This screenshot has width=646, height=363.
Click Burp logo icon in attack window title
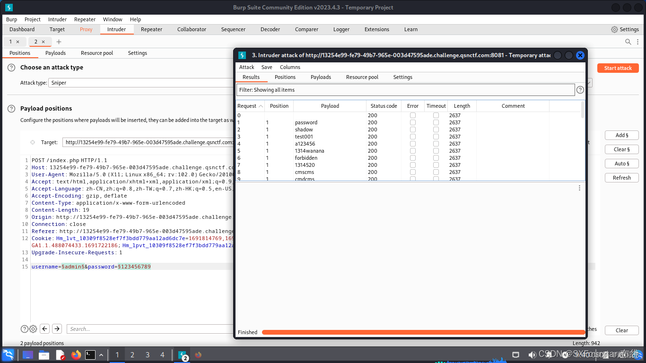242,55
